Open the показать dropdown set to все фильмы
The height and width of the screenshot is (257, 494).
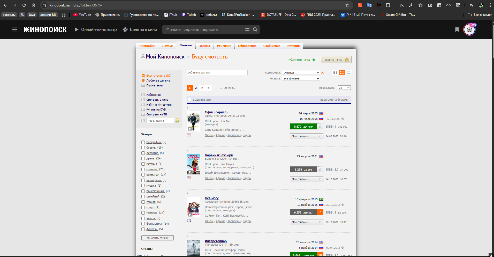point(301,78)
